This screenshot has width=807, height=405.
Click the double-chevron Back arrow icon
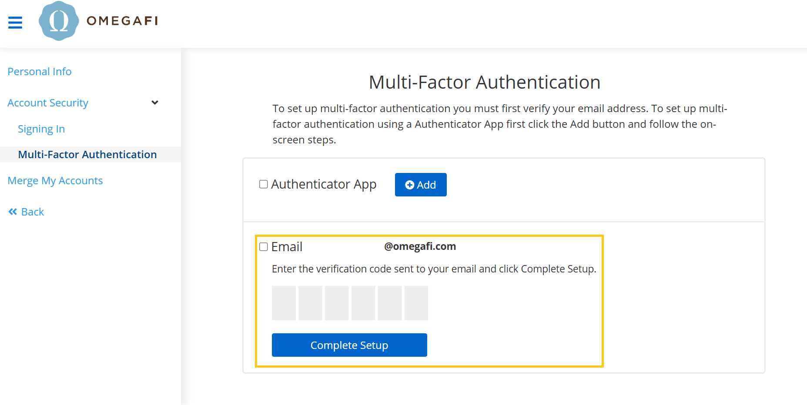coord(13,212)
